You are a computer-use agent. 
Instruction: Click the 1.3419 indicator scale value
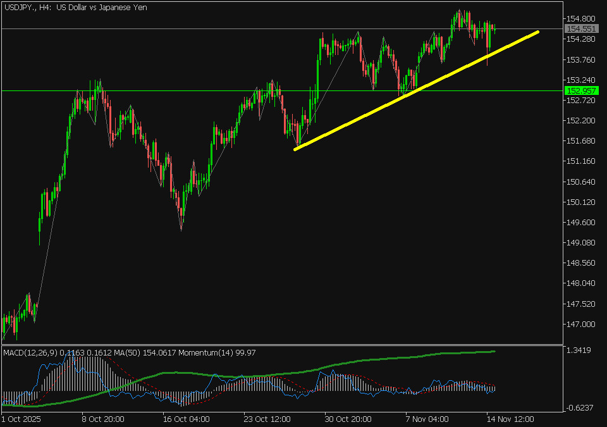[x=580, y=350]
